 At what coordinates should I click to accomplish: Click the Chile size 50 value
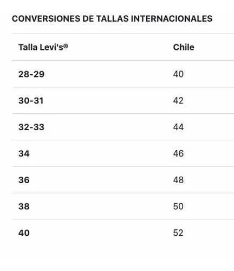(178, 207)
